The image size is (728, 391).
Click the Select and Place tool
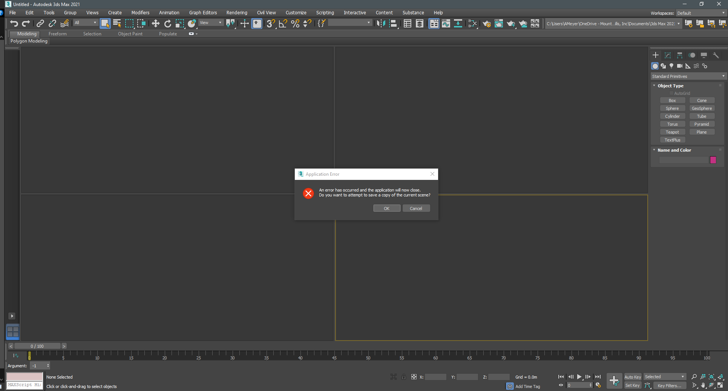[192, 23]
